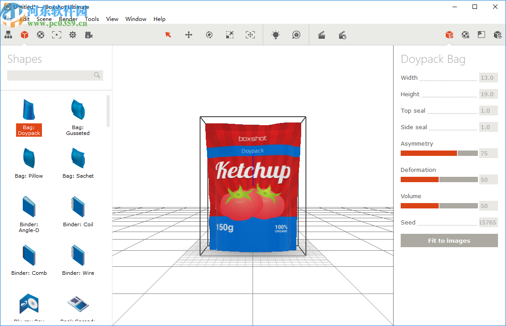Open the camera panel icon
506x326 pixels.
tap(89, 35)
